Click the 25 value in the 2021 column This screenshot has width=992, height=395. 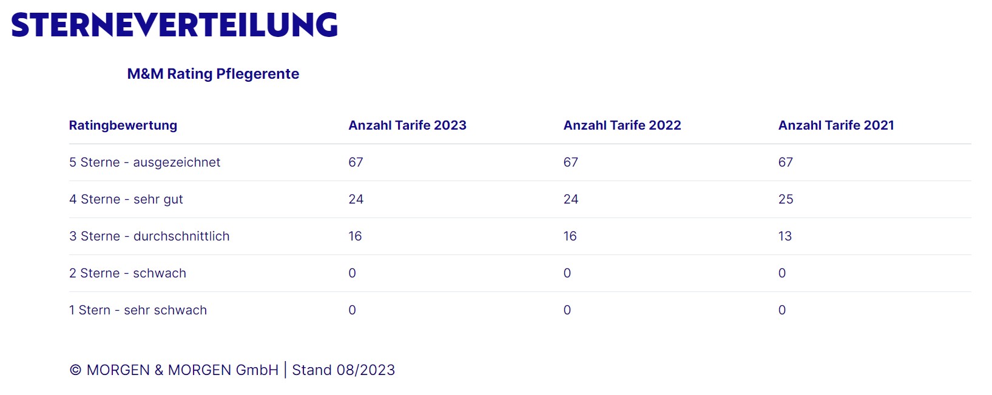[786, 199]
